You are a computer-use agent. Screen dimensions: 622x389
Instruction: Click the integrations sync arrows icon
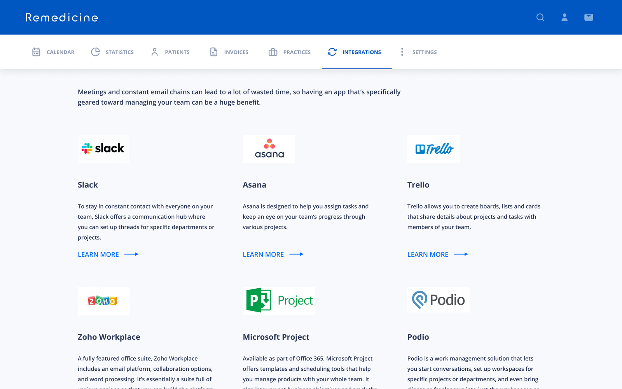point(332,52)
